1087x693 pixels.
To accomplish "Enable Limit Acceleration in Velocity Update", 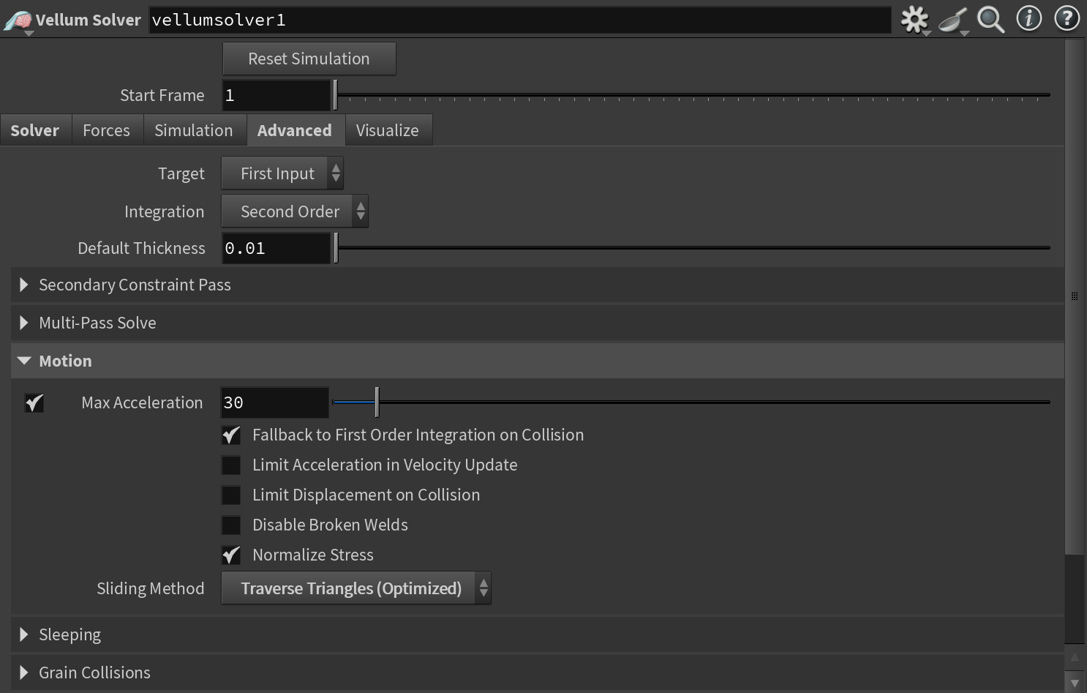I will 231,465.
